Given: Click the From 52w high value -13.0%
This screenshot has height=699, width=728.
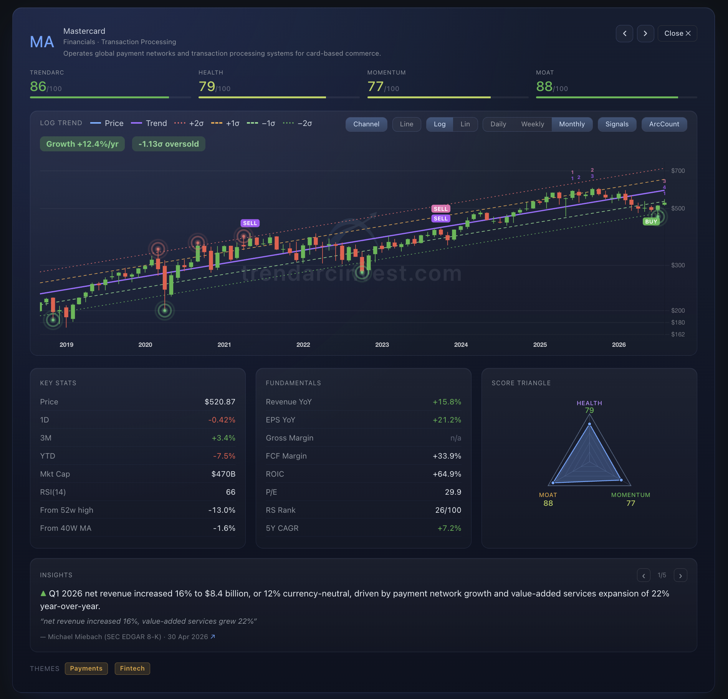Looking at the screenshot, I should tap(222, 510).
